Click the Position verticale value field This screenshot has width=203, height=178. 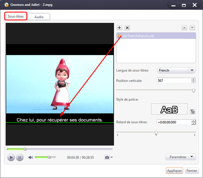174,81
